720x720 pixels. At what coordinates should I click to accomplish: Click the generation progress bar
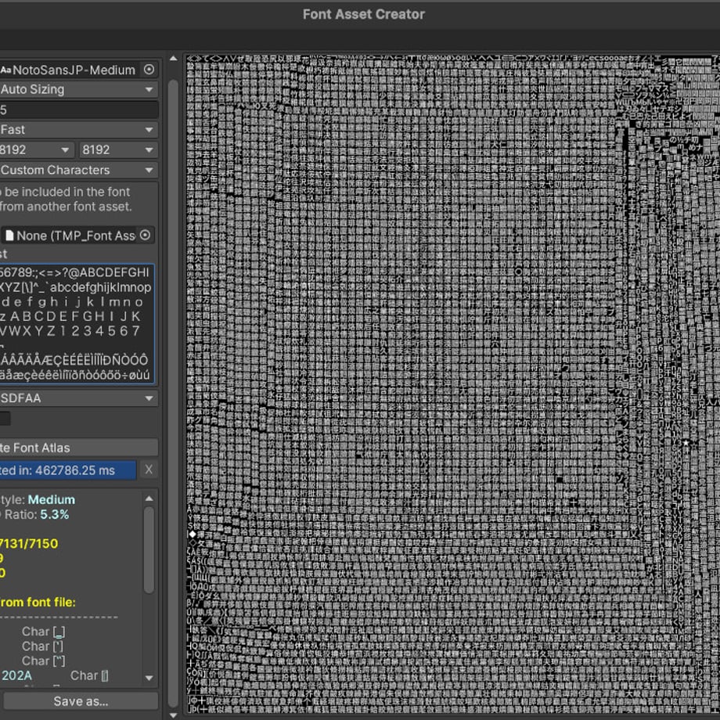click(x=68, y=470)
